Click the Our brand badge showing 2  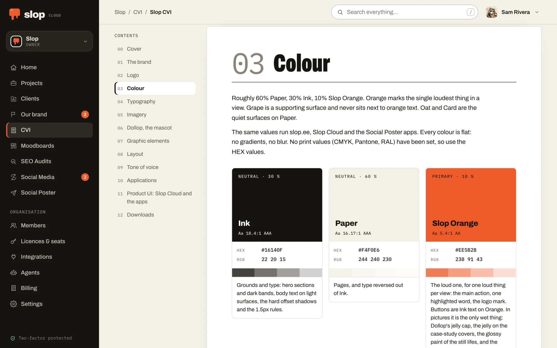tap(85, 114)
